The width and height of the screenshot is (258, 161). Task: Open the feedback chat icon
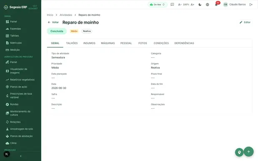(172, 5)
